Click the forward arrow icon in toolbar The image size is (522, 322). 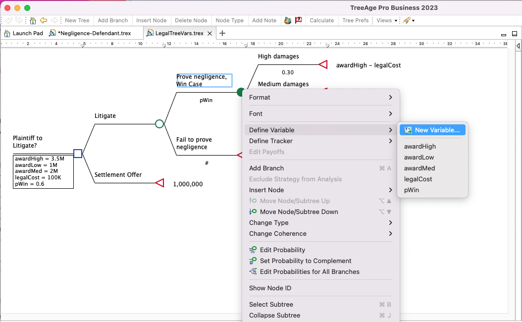point(54,20)
